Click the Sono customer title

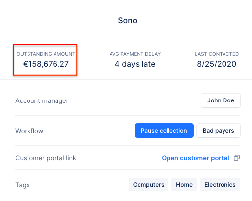[x=128, y=21]
